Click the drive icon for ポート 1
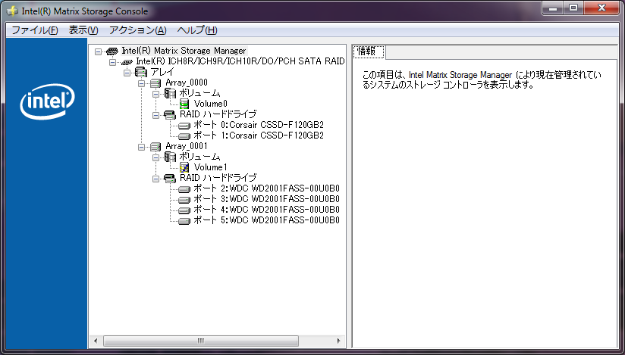The image size is (625, 355). click(x=184, y=136)
